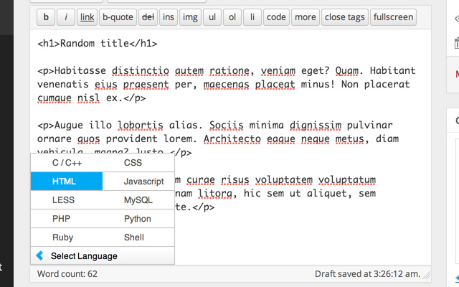The height and width of the screenshot is (287, 459).
Task: Wrap selection with the code button
Action: [x=276, y=17]
